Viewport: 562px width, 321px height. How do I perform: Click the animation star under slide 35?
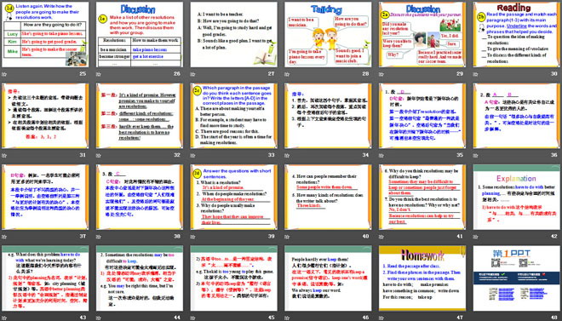coord(381,156)
